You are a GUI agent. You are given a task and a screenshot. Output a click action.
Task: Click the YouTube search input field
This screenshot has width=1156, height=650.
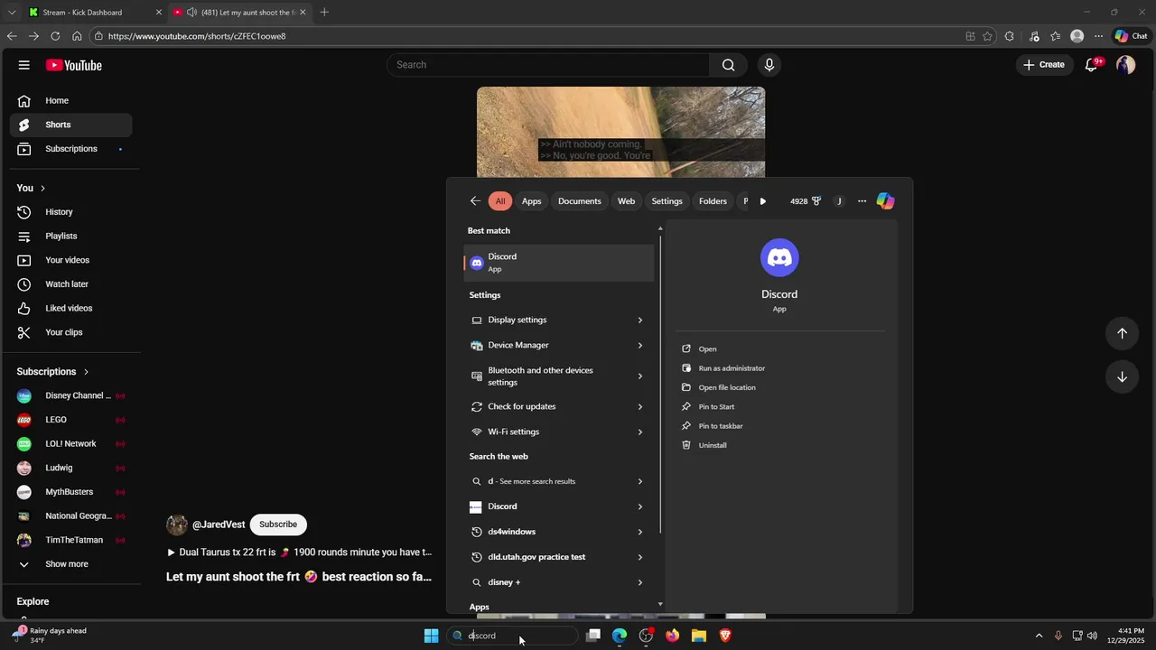click(x=548, y=65)
